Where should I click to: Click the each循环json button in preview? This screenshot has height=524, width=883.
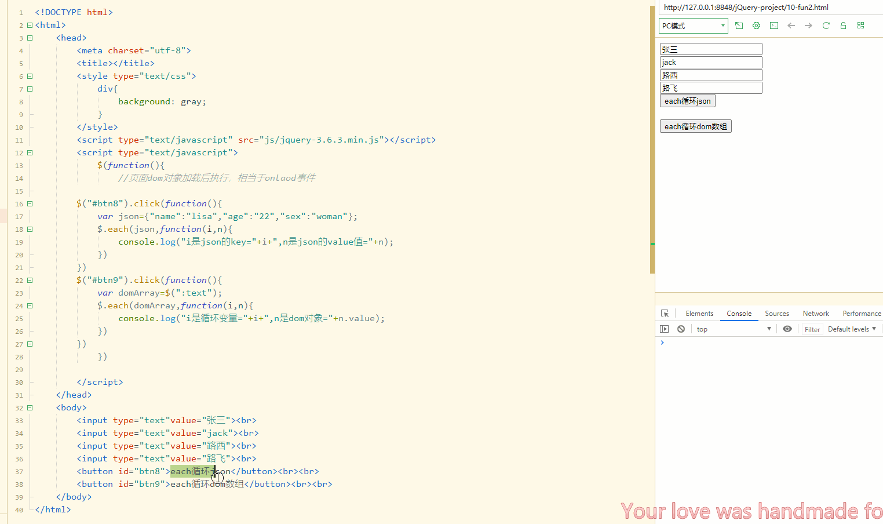click(x=688, y=101)
